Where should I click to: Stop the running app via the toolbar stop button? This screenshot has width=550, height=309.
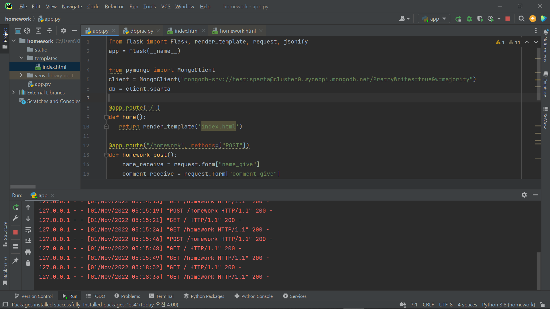pyautogui.click(x=508, y=19)
